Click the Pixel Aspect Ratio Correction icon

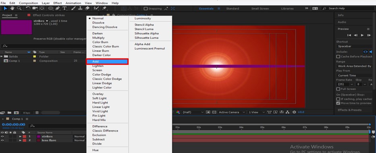269,112
